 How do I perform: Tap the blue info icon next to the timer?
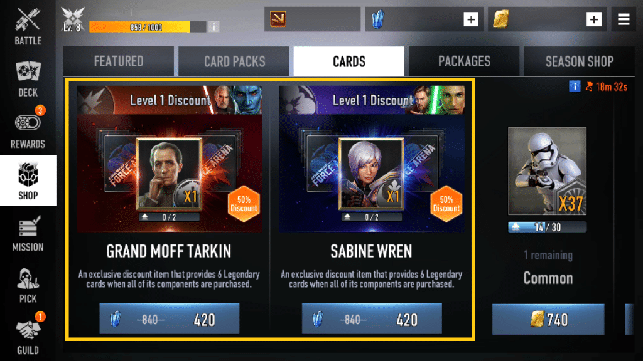click(x=575, y=86)
